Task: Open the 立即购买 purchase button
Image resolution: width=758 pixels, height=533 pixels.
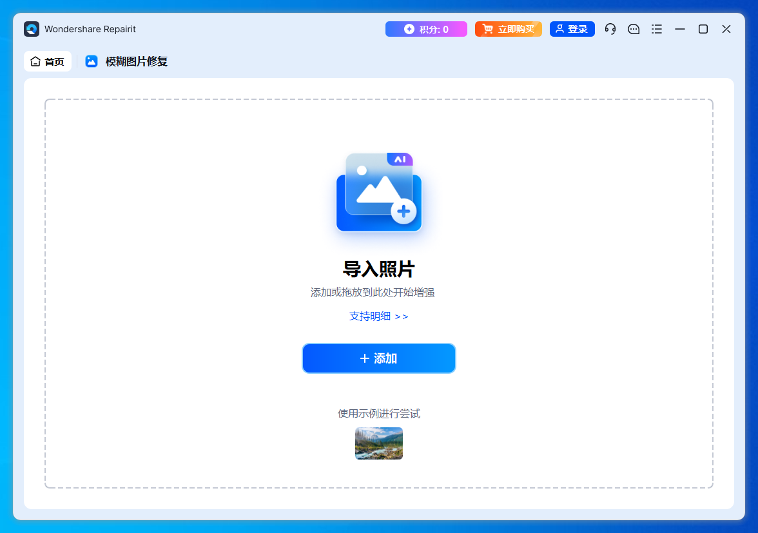Action: point(509,29)
